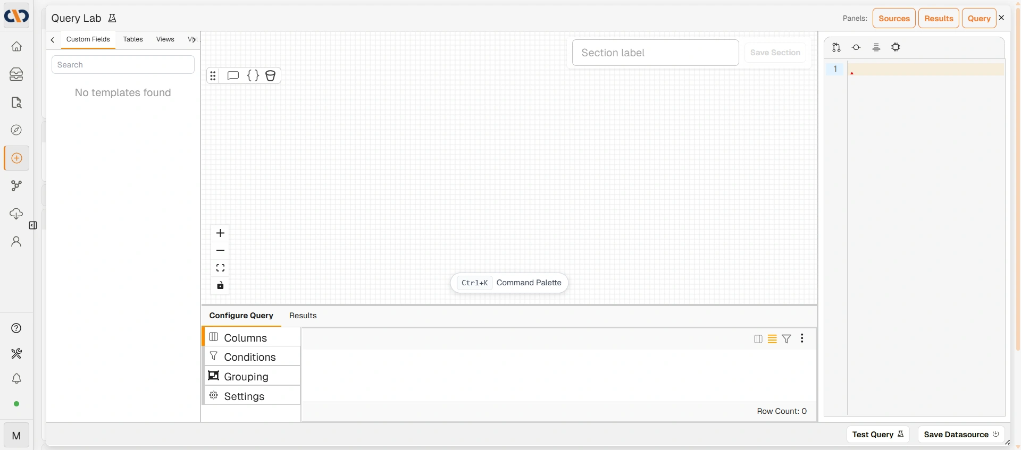Open the user profile sidebar icon
This screenshot has height=450, width=1021.
(x=16, y=242)
